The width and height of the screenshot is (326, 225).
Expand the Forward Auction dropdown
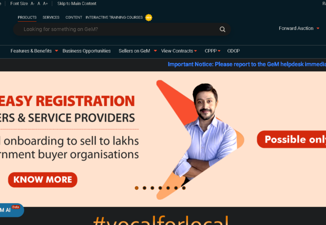tap(299, 28)
